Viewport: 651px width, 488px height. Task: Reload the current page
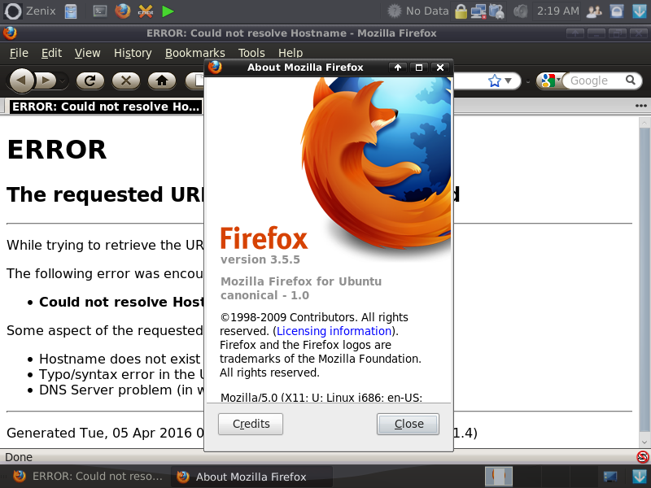click(90, 81)
